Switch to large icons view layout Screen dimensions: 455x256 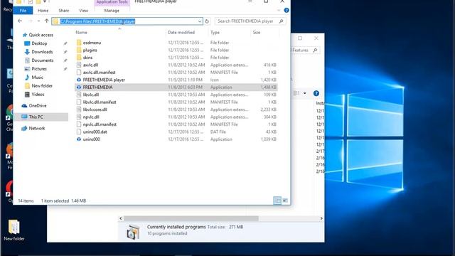(285, 201)
